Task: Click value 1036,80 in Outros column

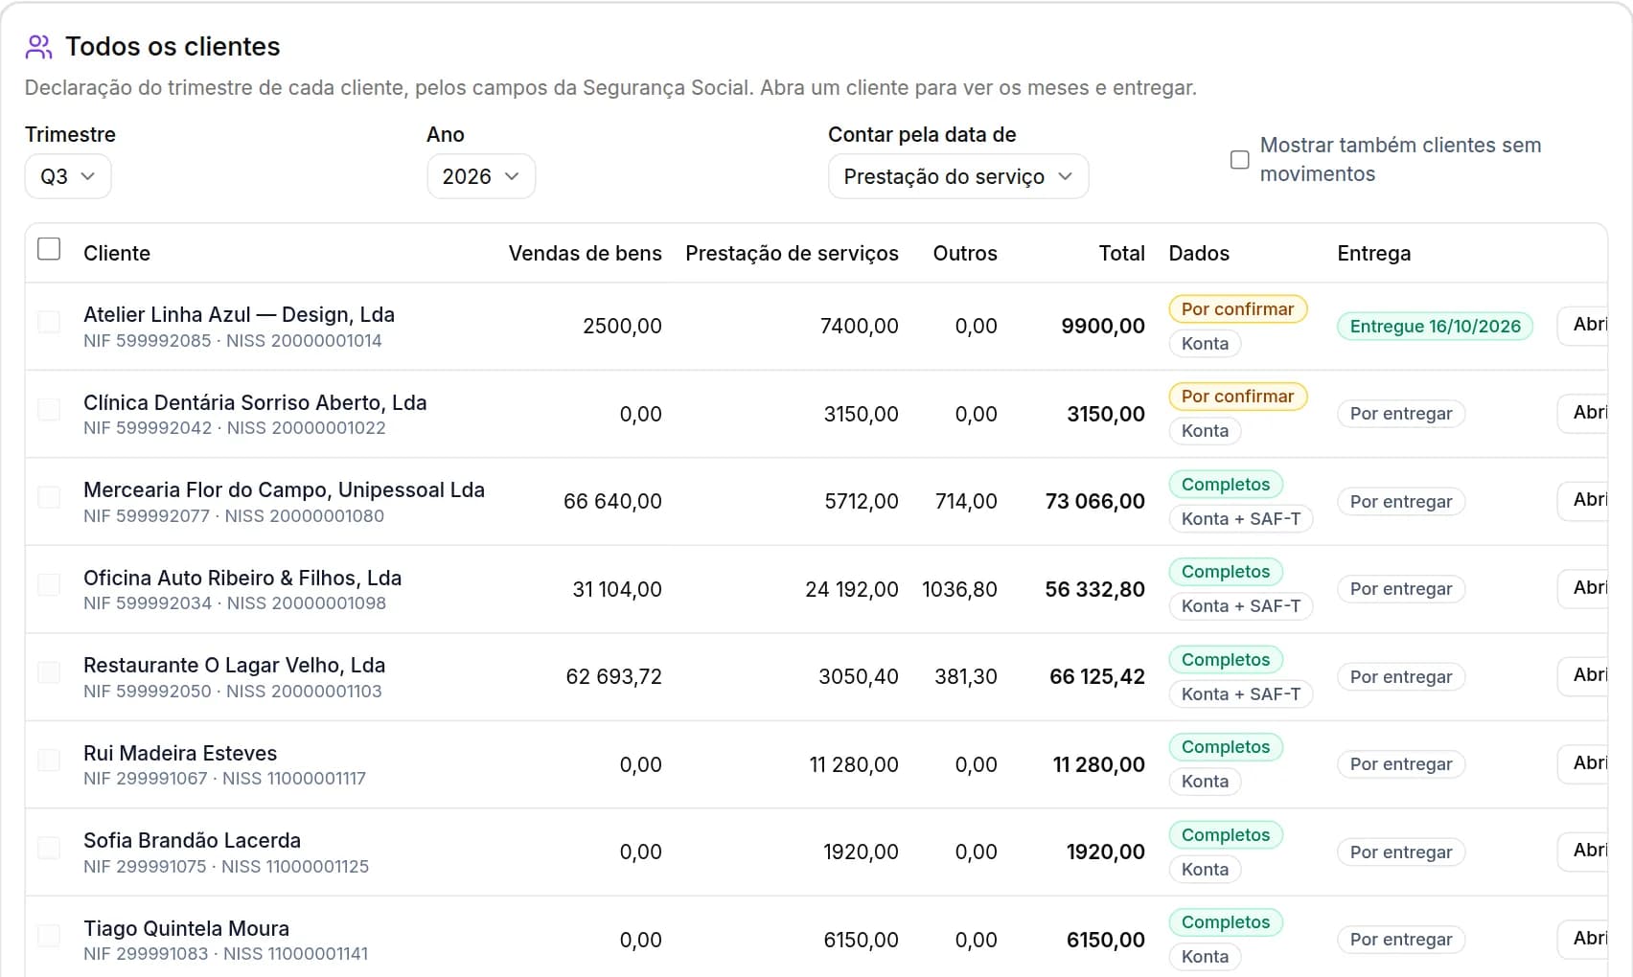Action: click(959, 590)
